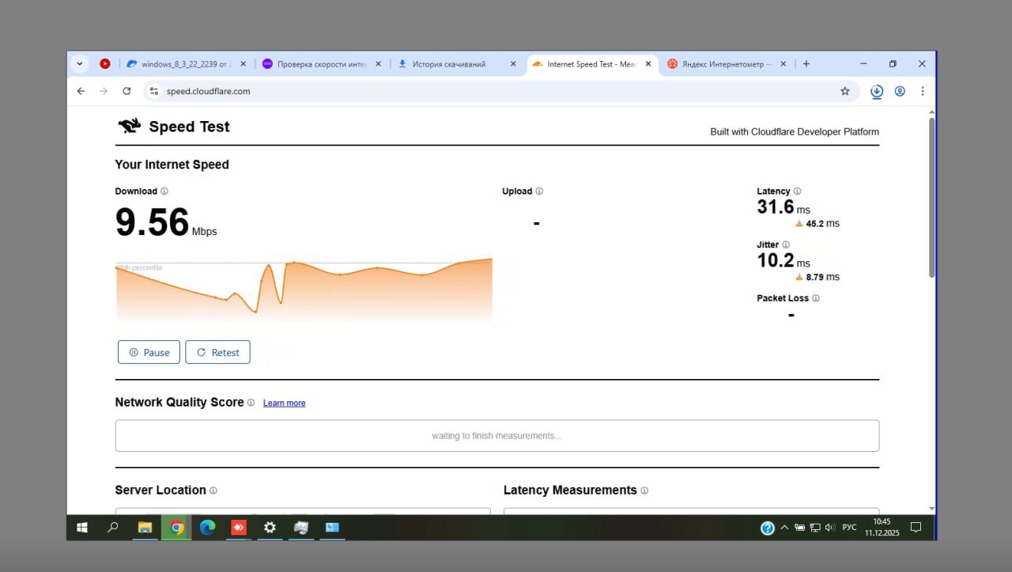Image resolution: width=1012 pixels, height=572 pixels.
Task: Open the site information icon before URL
Action: tap(154, 91)
